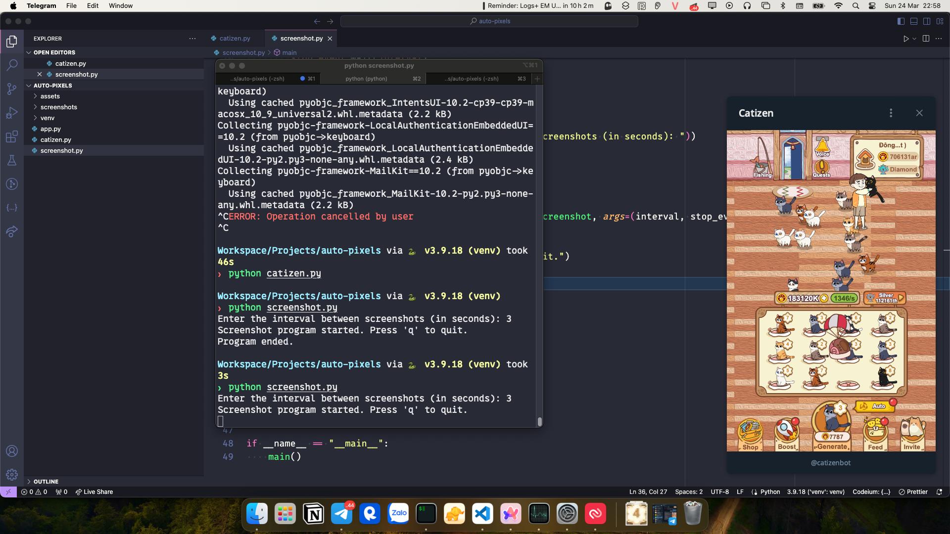Close the screenshot.py editor tab
Viewport: 950px width, 534px height.
(x=330, y=39)
